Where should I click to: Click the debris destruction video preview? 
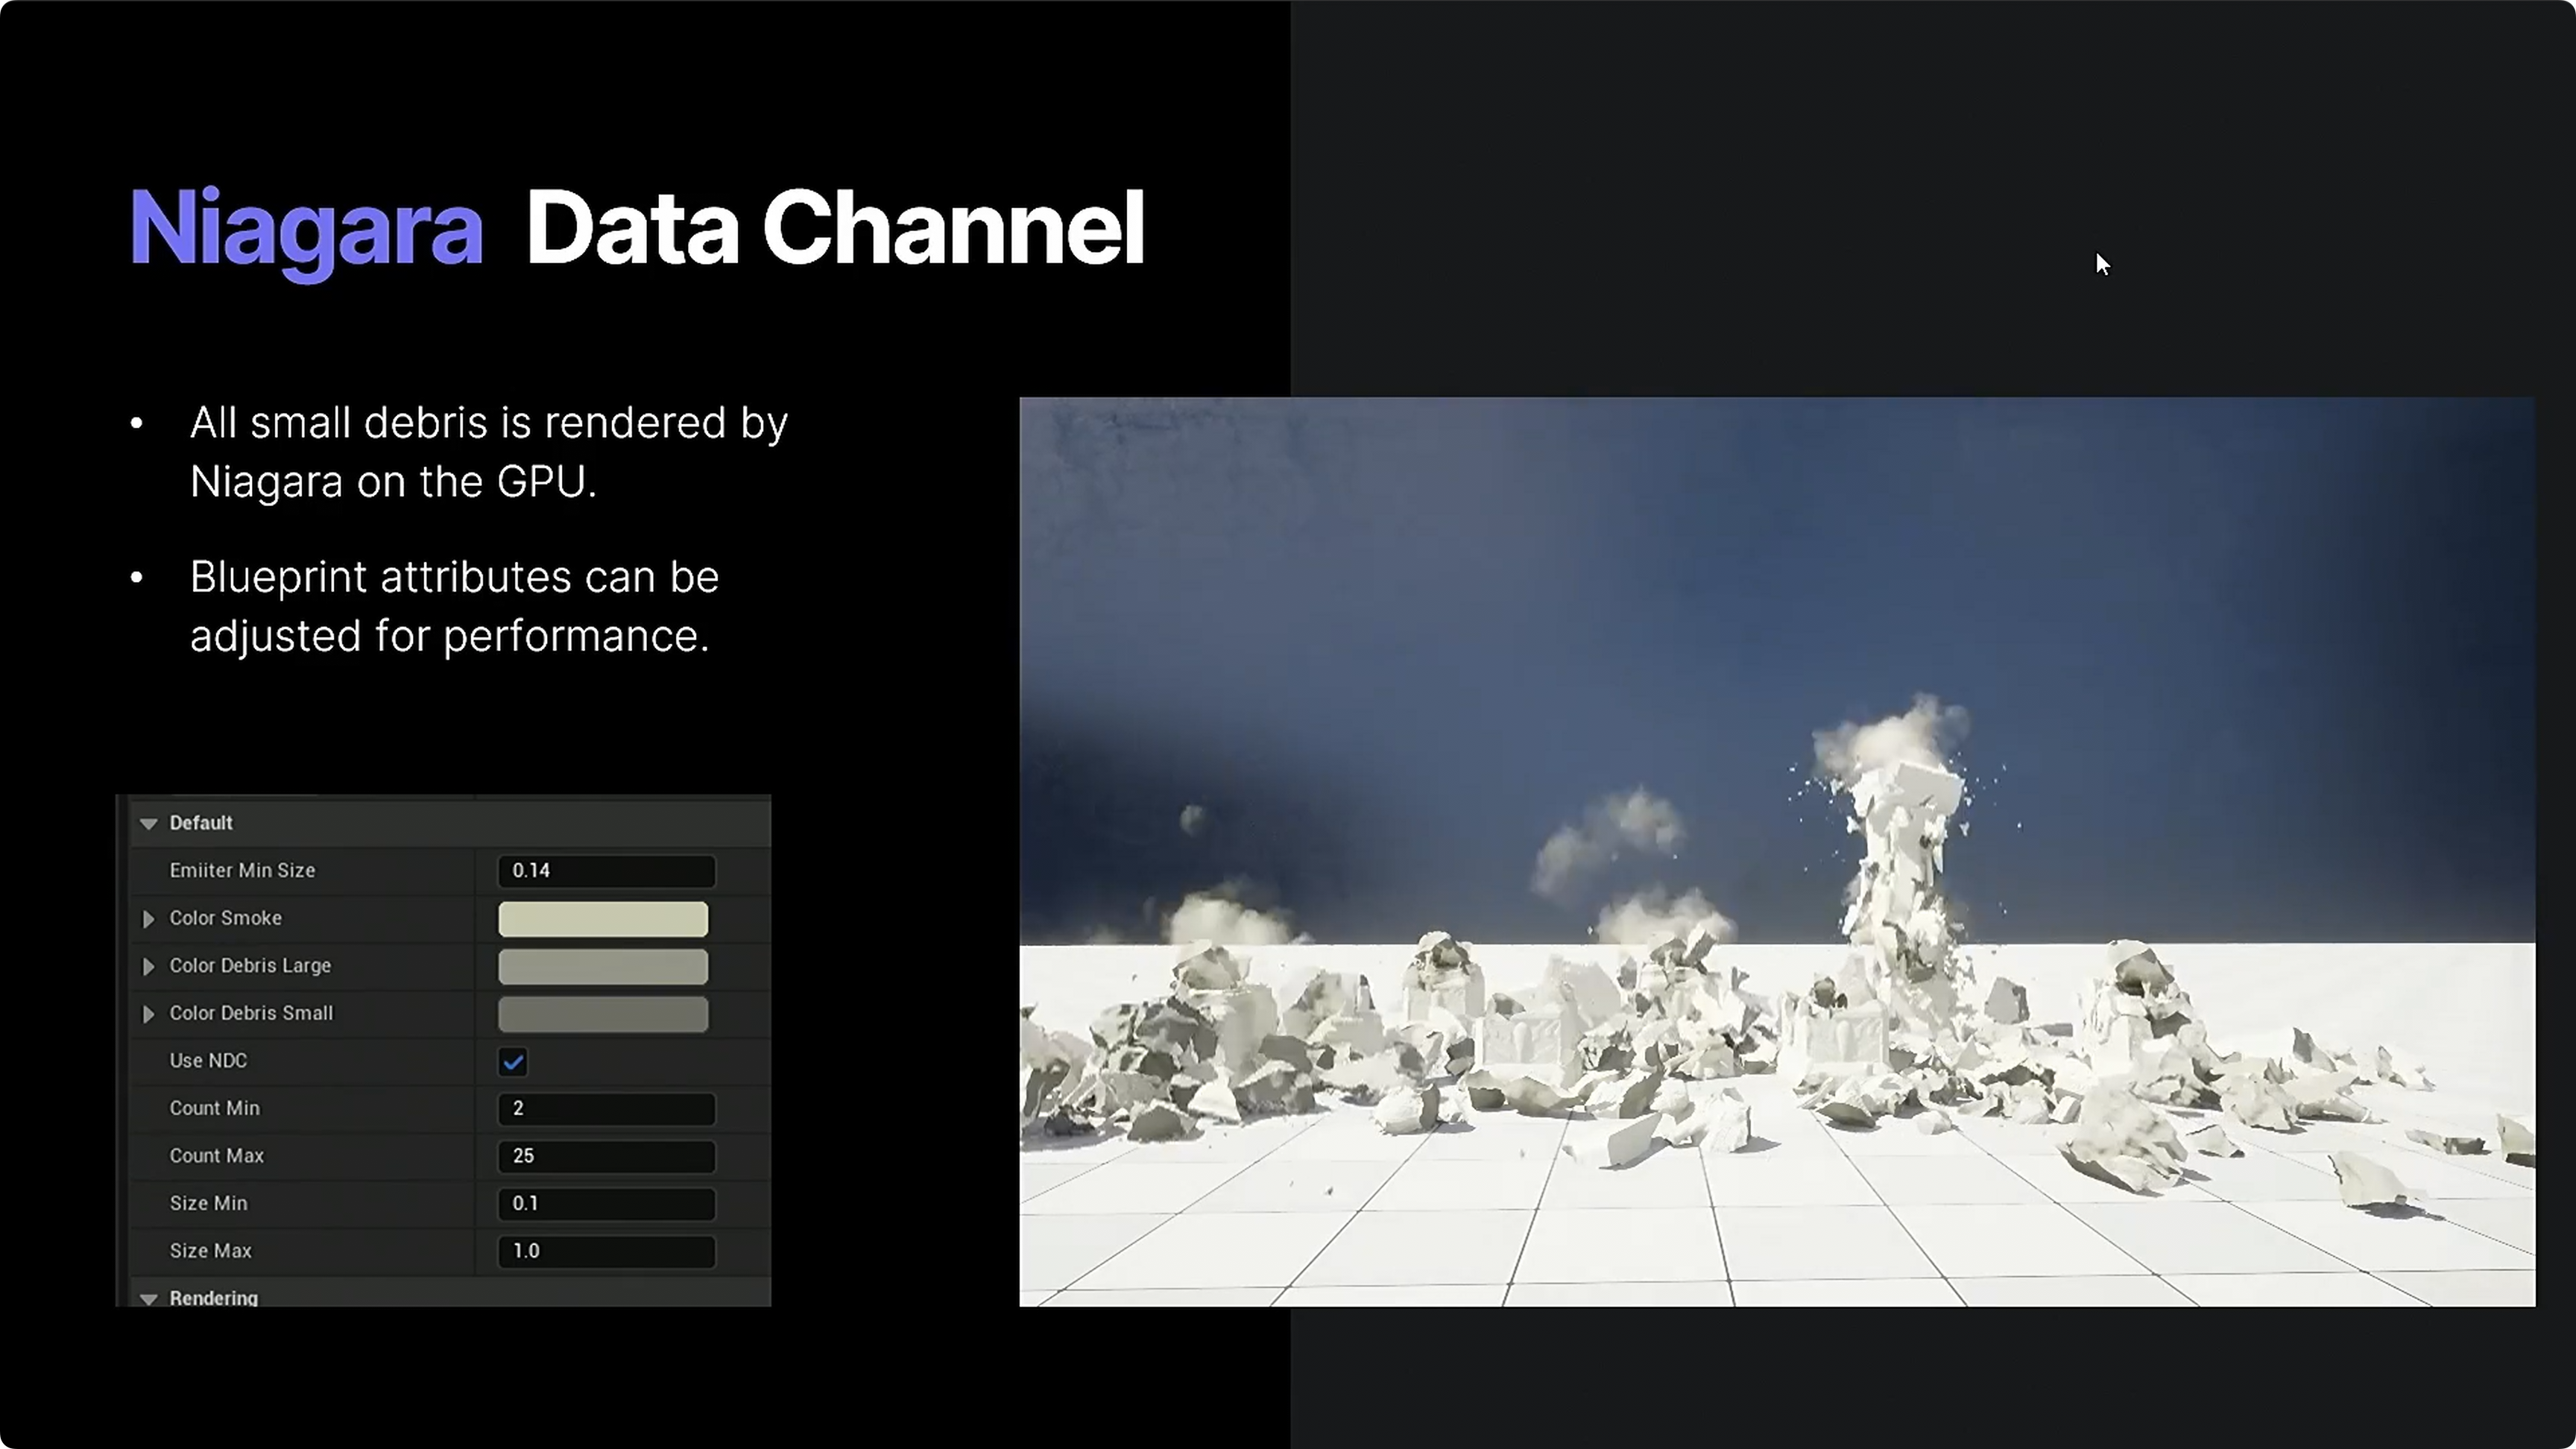click(1777, 852)
